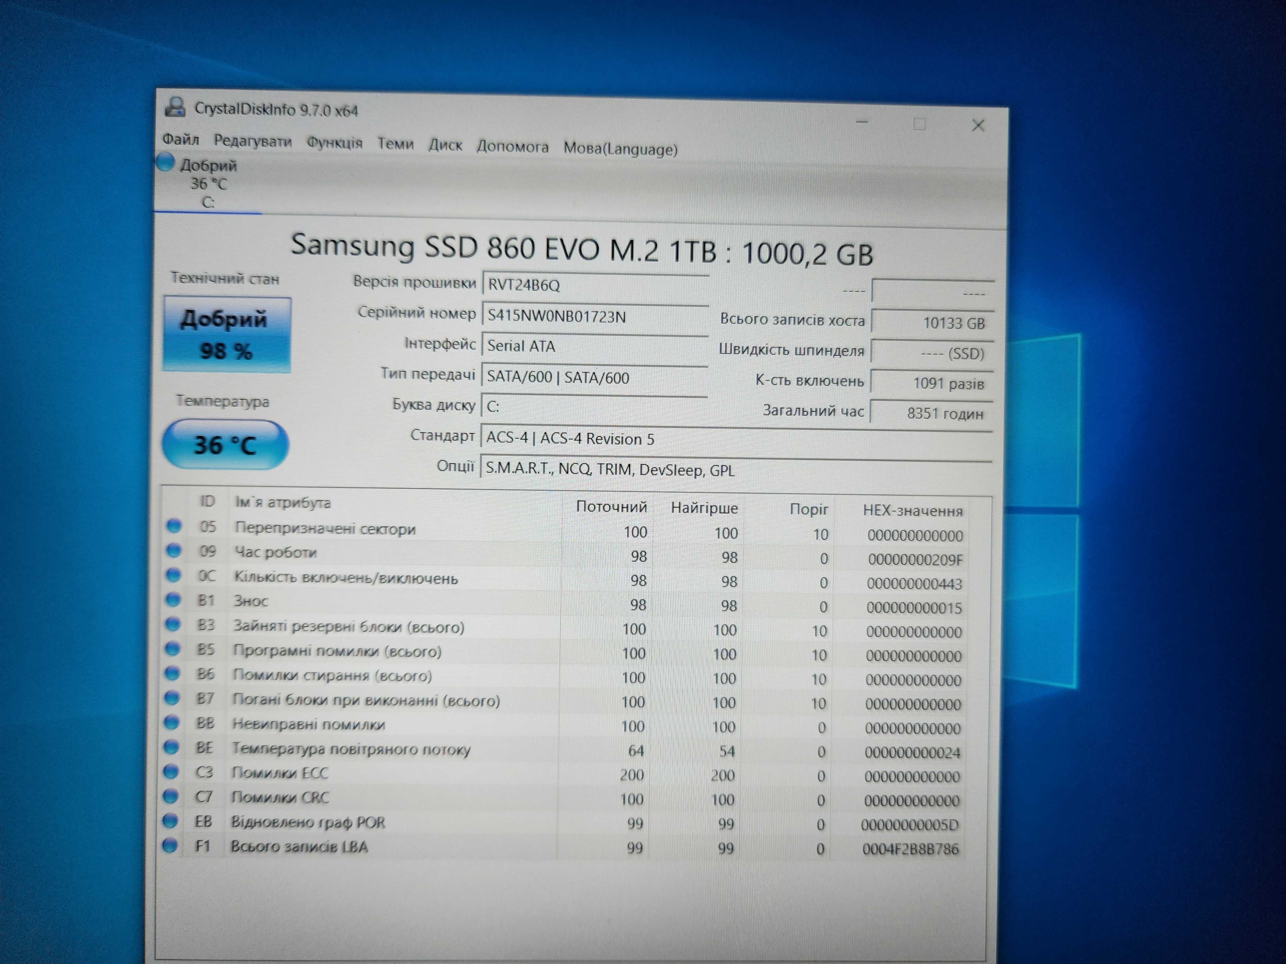Viewport: 1286px width, 964px height.
Task: Click status dot for 05 Перепризначені сектори
Action: point(174,526)
